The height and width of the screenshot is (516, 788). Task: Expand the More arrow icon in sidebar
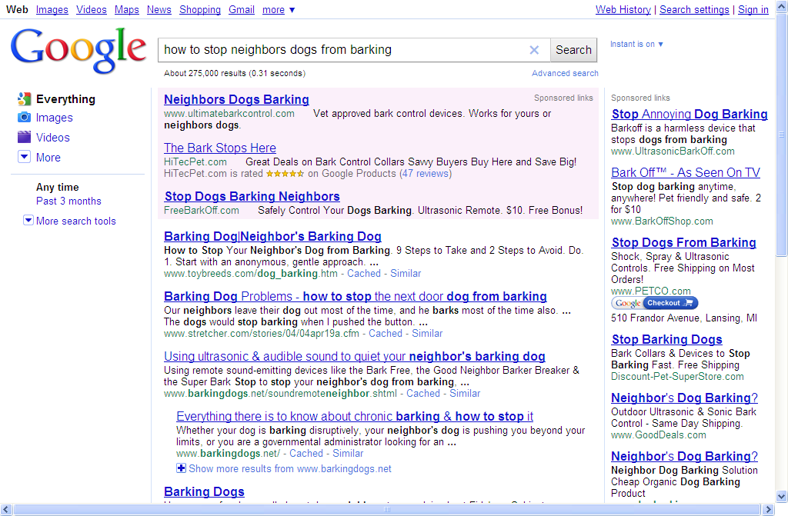(24, 157)
